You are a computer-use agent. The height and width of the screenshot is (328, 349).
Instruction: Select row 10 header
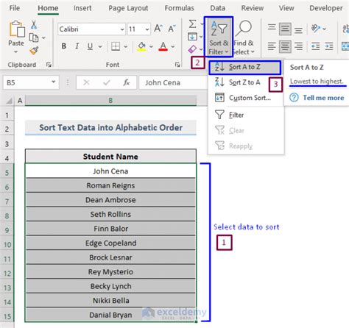click(x=7, y=244)
